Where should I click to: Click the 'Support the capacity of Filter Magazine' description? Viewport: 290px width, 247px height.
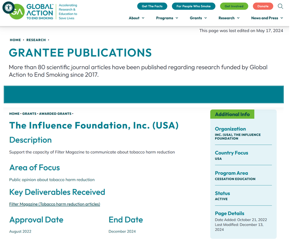(x=92, y=152)
